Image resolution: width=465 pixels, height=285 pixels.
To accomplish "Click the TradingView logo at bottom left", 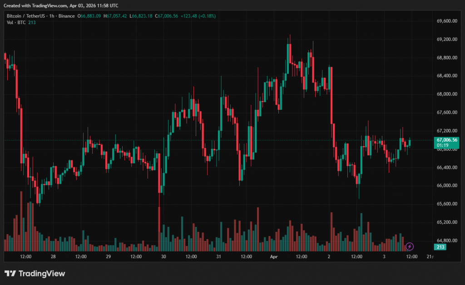I will pos(35,273).
